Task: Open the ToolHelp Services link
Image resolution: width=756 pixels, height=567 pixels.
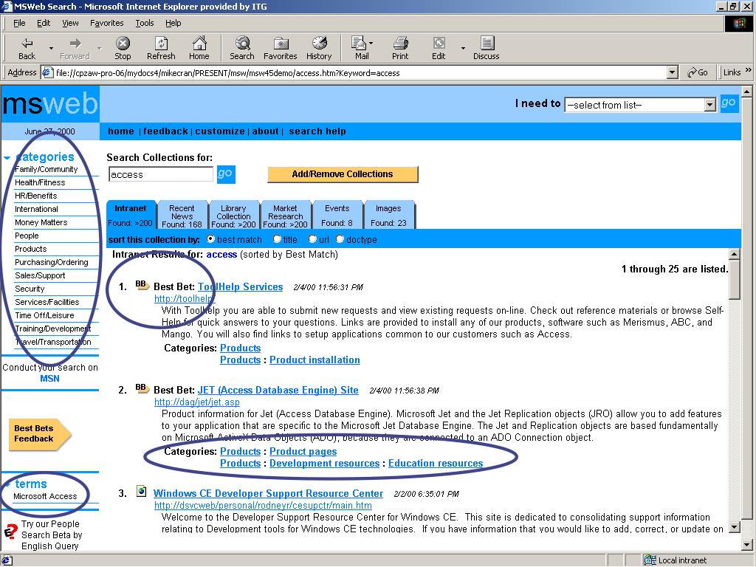Action: [x=240, y=286]
